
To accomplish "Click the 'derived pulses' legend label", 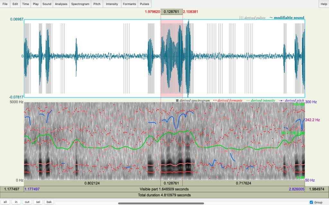I will [255, 18].
